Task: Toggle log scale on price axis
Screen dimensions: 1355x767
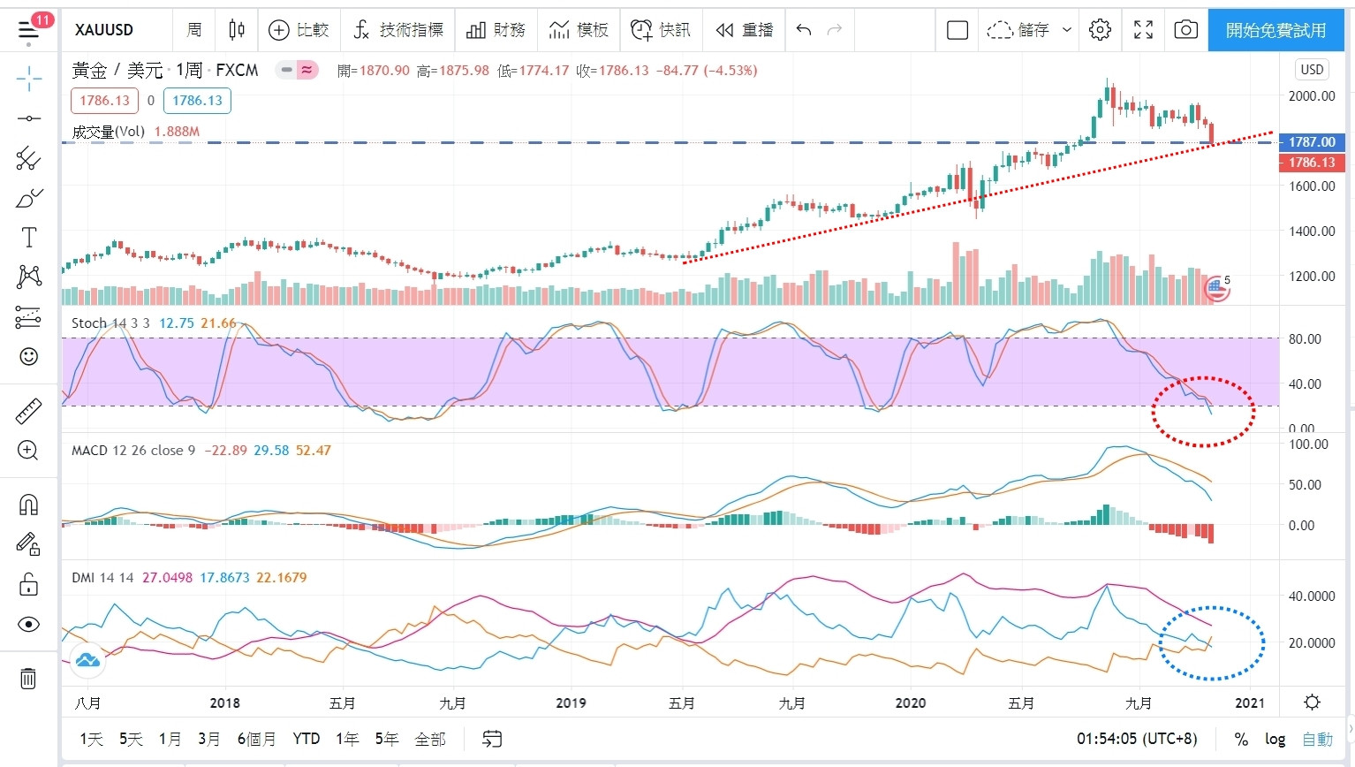Action: point(1275,739)
